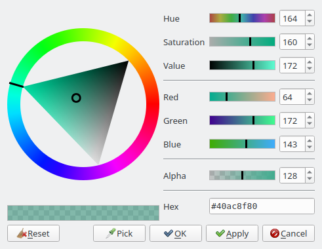Decrease Blue with down arrow
This screenshot has width=322, height=249.
coord(310,147)
